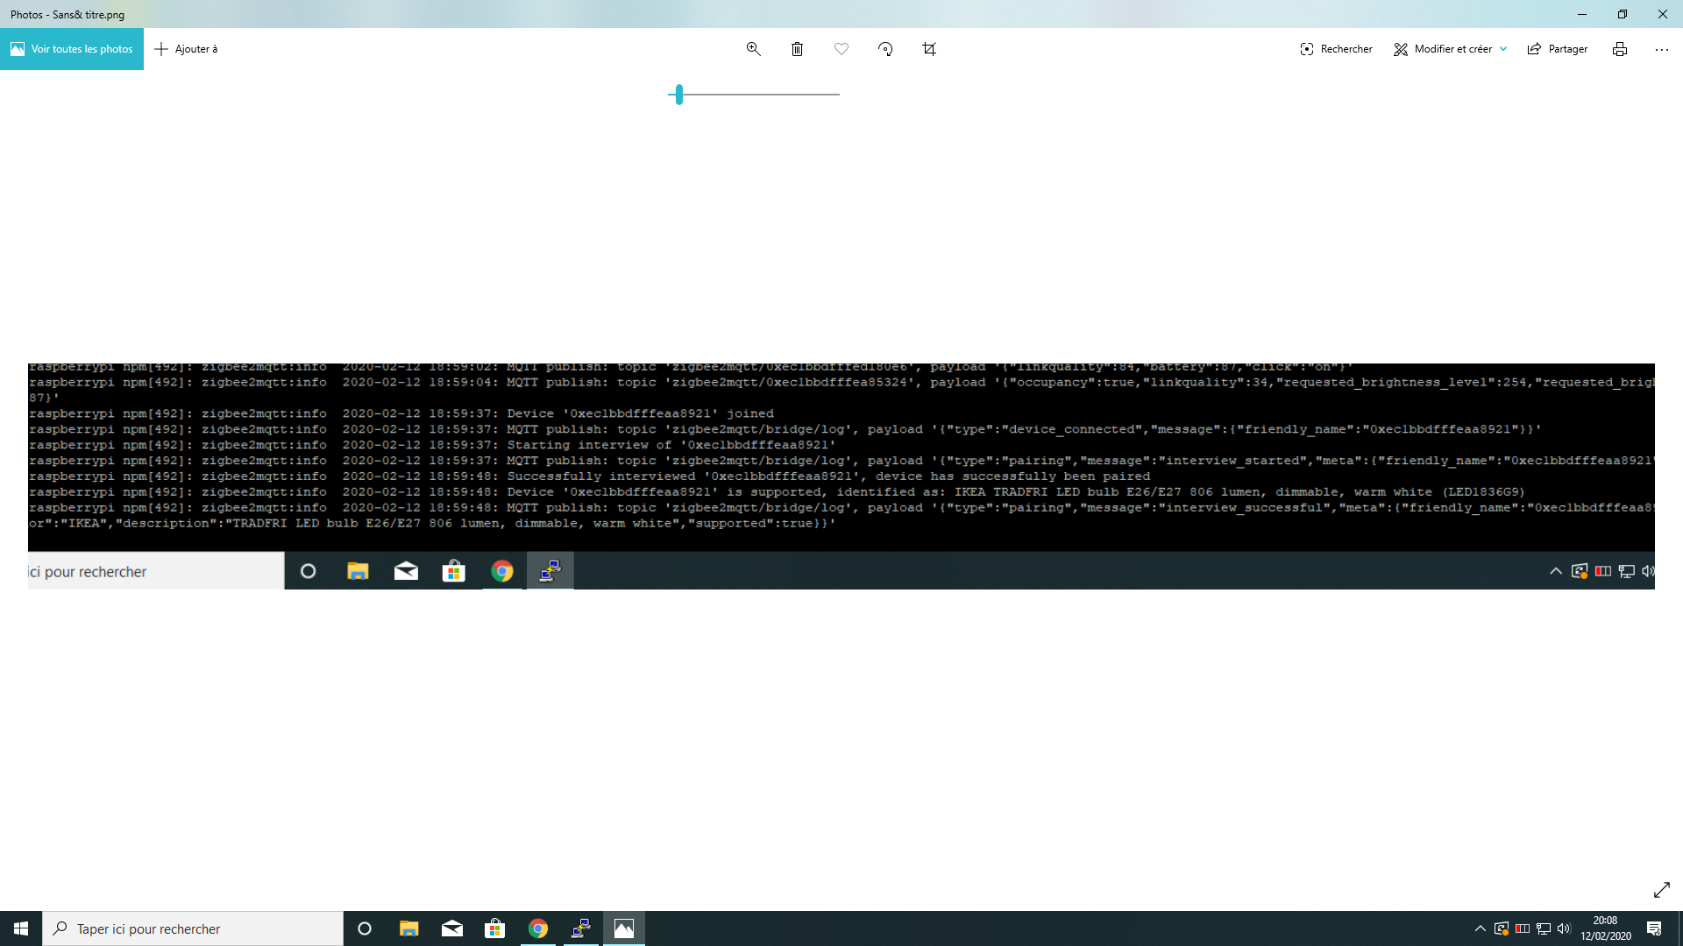The image size is (1683, 946).
Task: Open the Modifier et créer dropdown
Action: pos(1449,49)
